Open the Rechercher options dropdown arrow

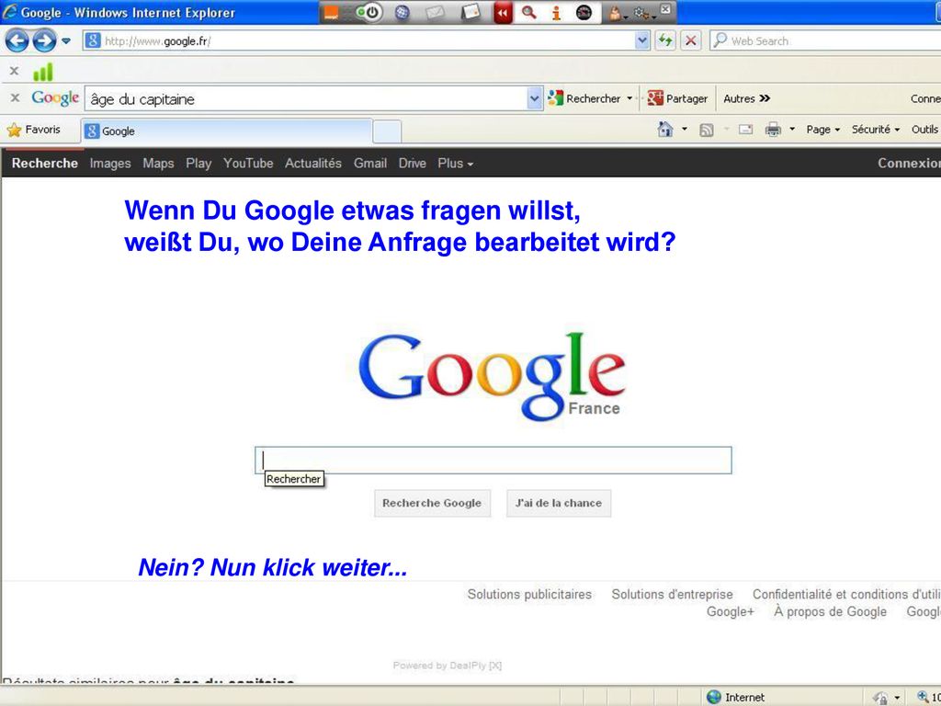(x=629, y=98)
